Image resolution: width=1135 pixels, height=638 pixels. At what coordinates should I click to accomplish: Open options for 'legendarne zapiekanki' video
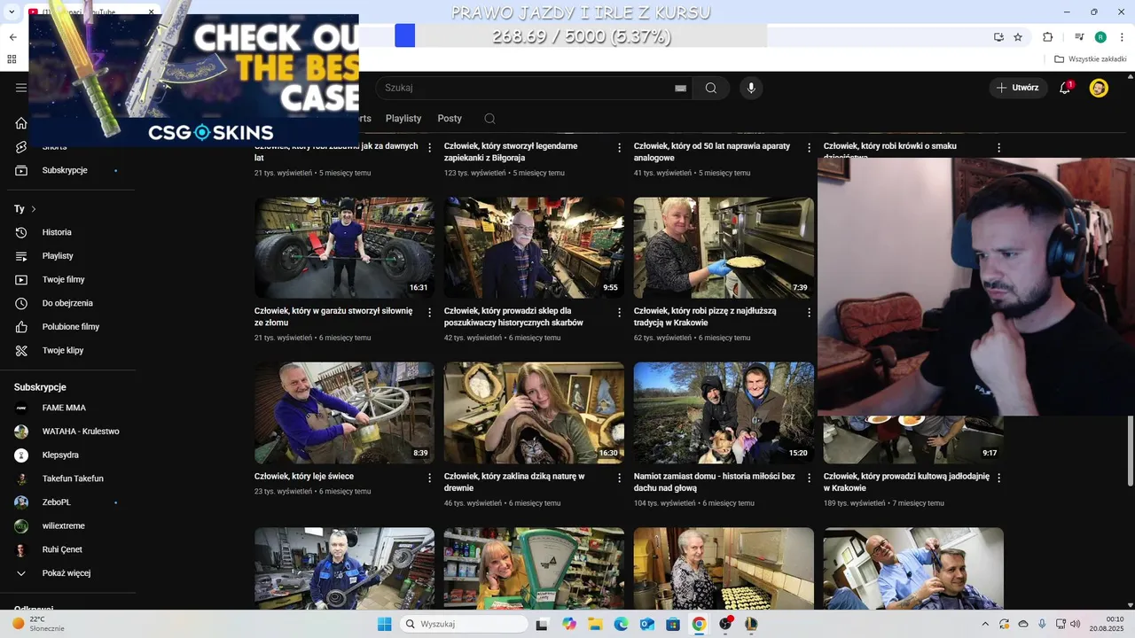620,148
